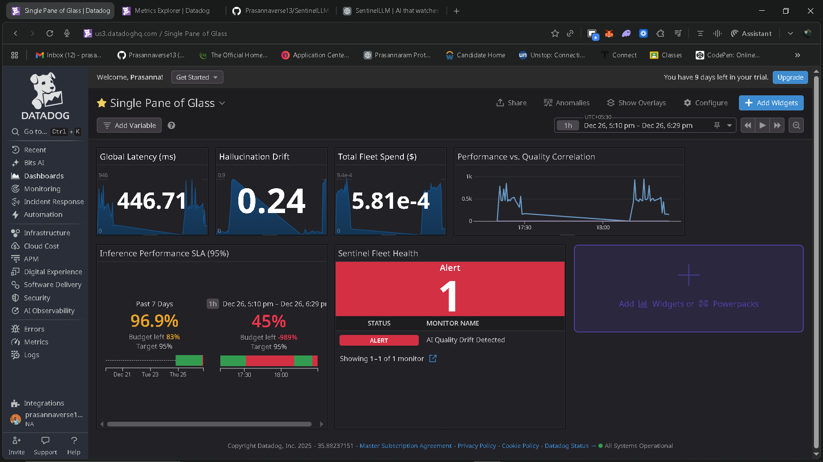Toggle the Anomalies view
The image size is (823, 462).
[567, 103]
